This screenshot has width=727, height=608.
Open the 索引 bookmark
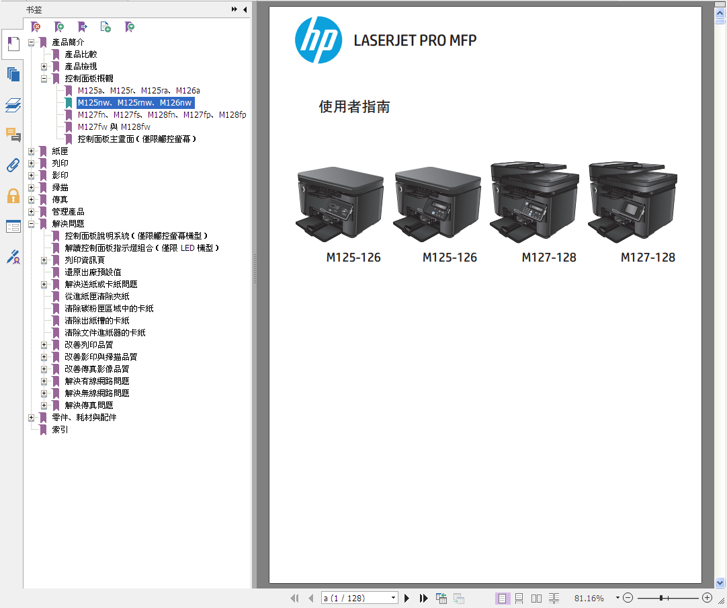point(60,429)
